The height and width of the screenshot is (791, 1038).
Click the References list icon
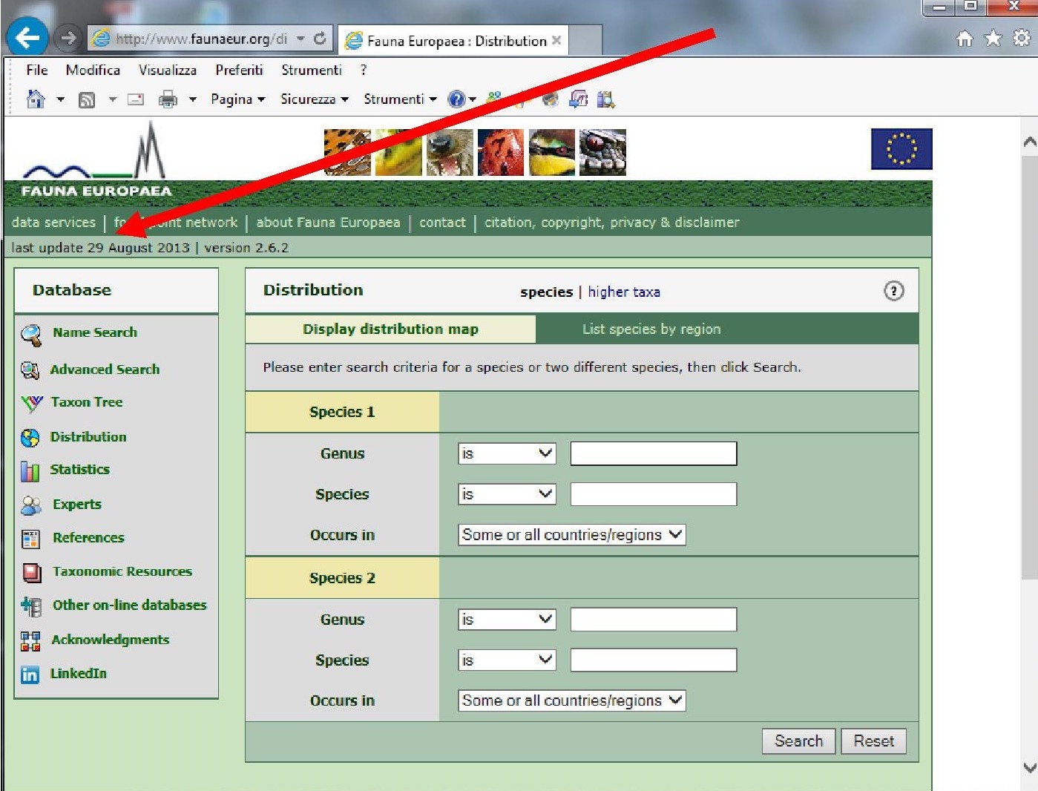pos(30,539)
